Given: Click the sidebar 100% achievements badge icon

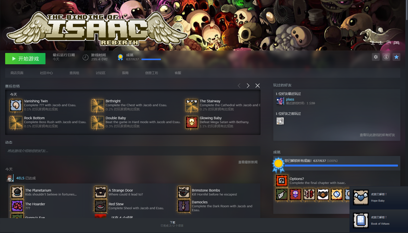Looking at the screenshot, I should 278,165.
